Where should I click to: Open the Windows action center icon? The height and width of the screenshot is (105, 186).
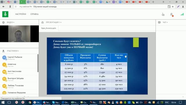tap(180, 102)
